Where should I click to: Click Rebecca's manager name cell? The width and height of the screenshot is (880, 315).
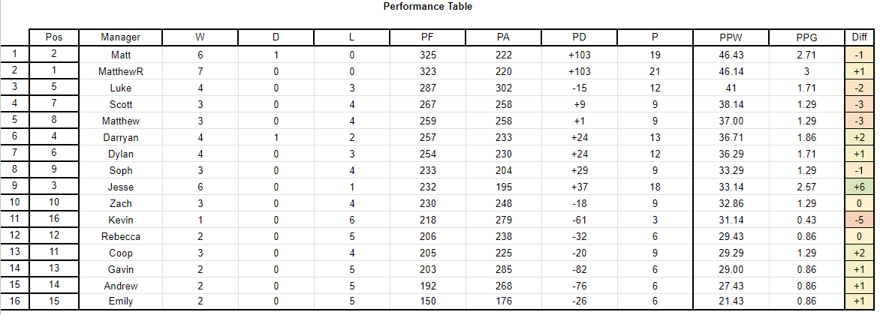pyautogui.click(x=121, y=236)
